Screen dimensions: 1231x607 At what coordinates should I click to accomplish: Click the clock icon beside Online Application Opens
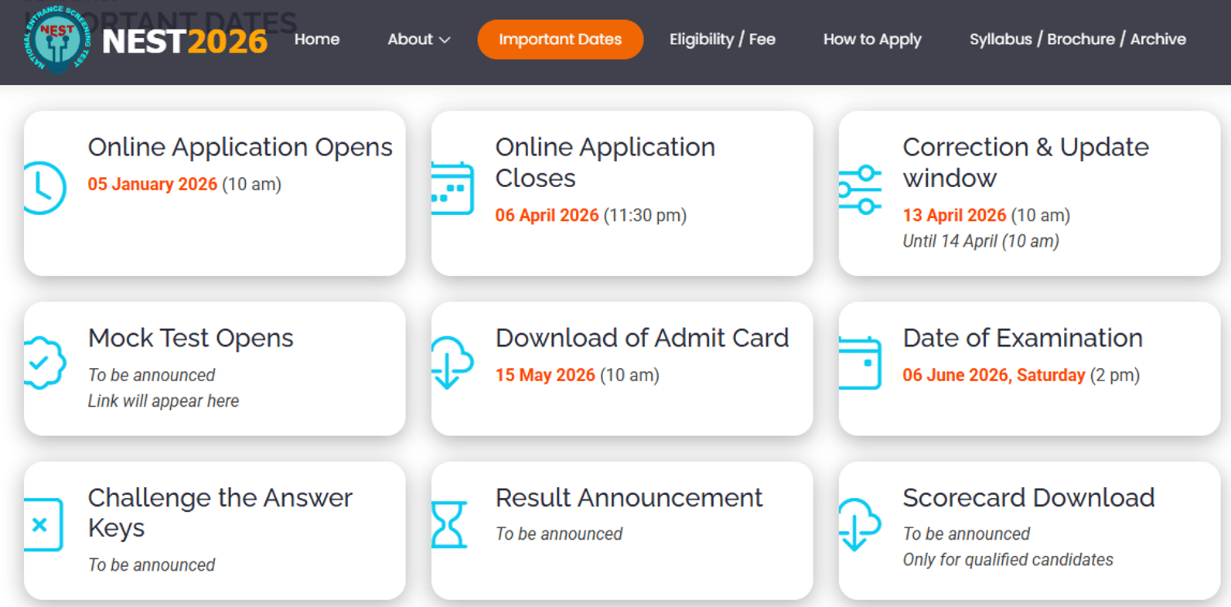44,188
